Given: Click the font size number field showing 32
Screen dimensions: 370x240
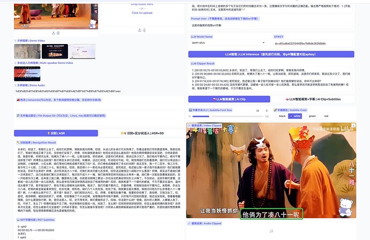Looking at the screenshot, I should coord(258,111).
